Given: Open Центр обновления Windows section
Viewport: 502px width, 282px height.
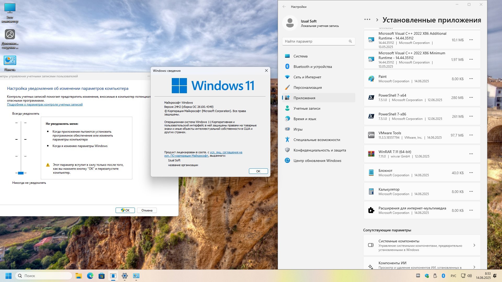Looking at the screenshot, I should (318, 161).
